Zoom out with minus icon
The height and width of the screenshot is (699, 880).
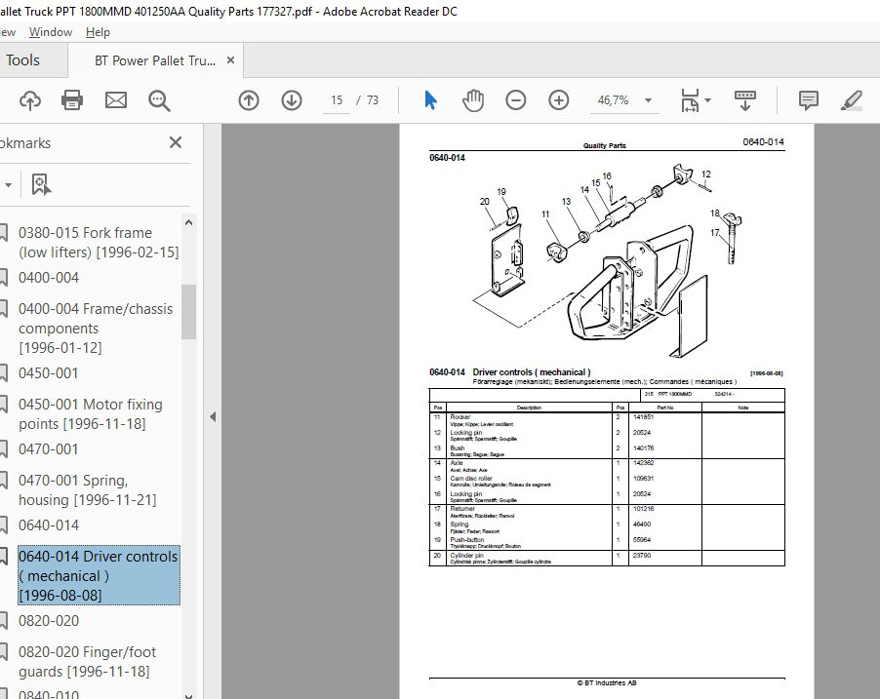click(x=516, y=100)
